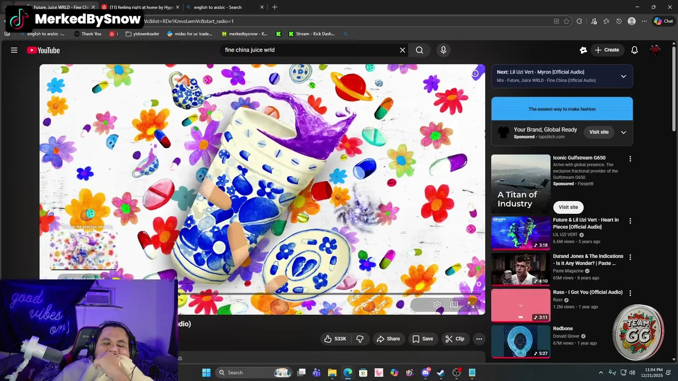Image resolution: width=678 pixels, height=381 pixels.
Task: Click the badge icon left of Create
Action: click(583, 50)
